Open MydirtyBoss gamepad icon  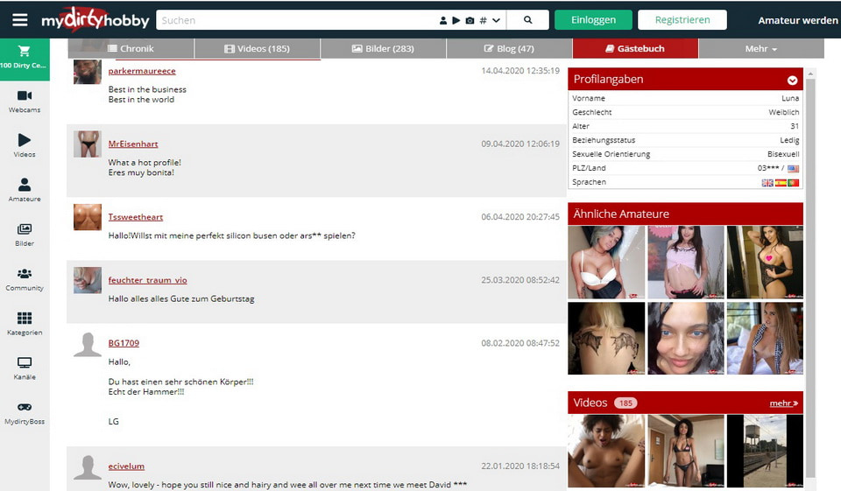(25, 407)
